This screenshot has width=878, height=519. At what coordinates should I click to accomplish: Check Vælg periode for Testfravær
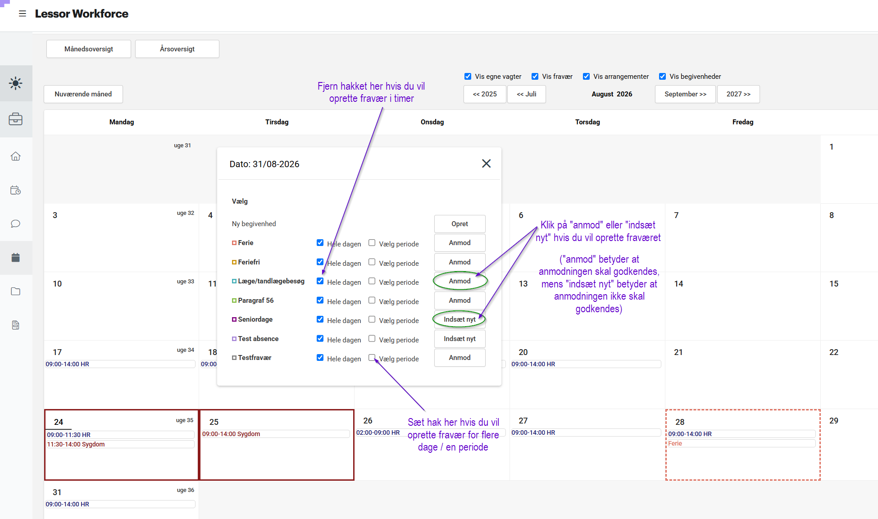point(372,358)
